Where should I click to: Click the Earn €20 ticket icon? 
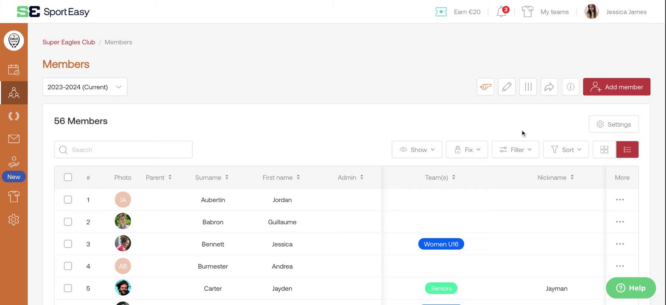[x=441, y=12]
